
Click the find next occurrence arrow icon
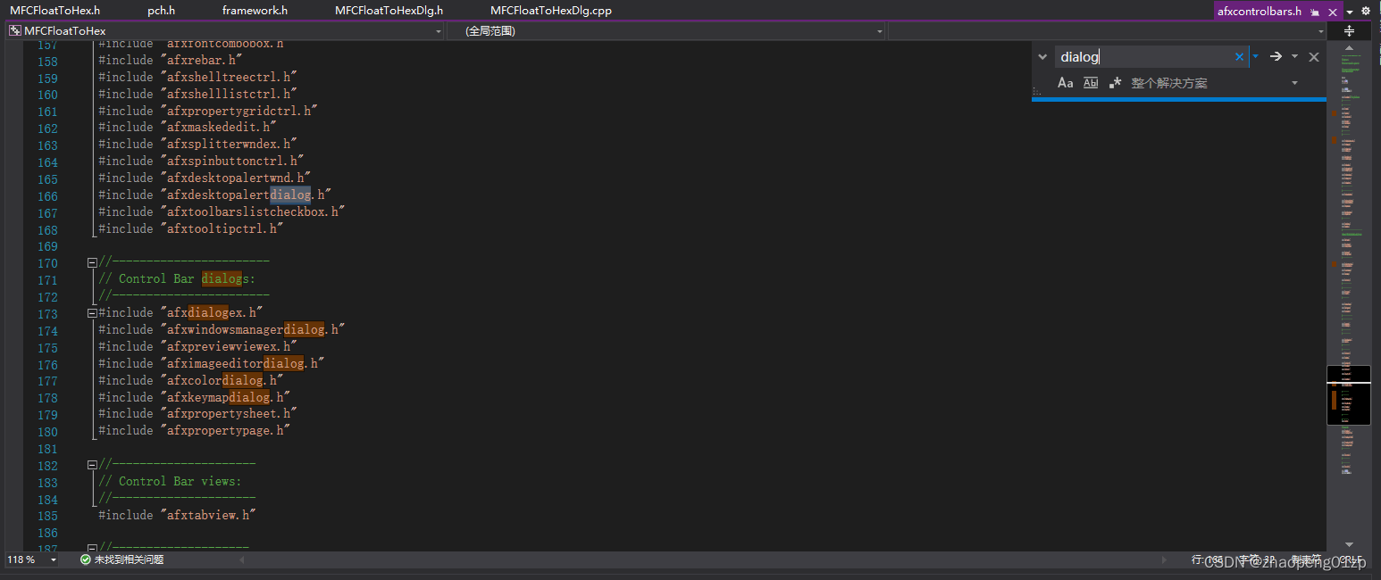[1276, 56]
